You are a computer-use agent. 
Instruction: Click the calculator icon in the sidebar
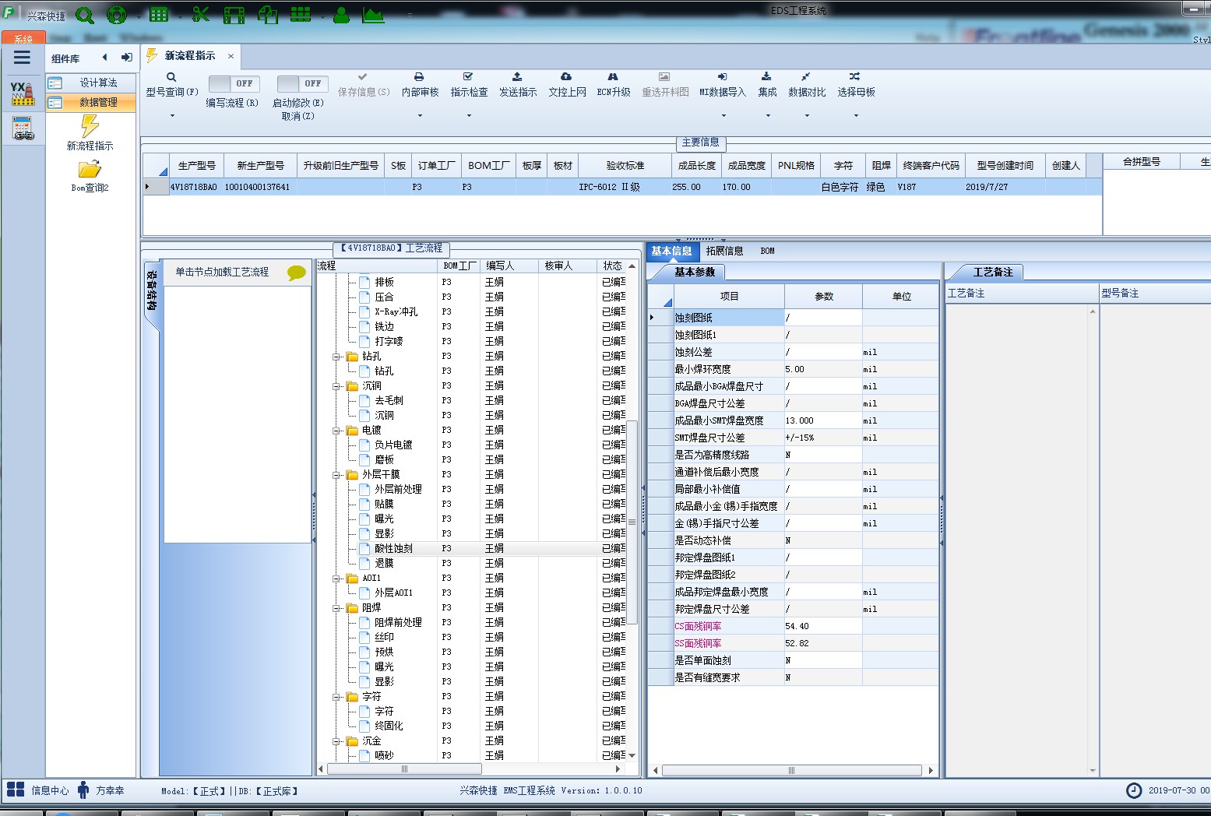click(23, 128)
